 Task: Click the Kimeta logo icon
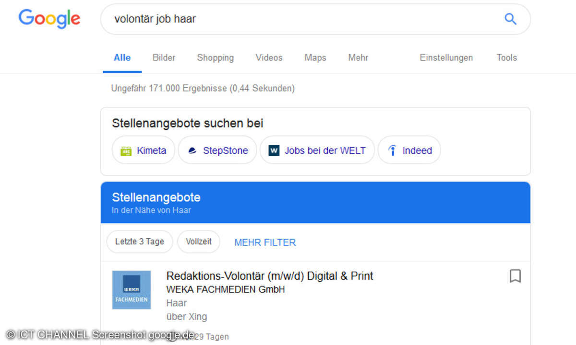click(126, 150)
